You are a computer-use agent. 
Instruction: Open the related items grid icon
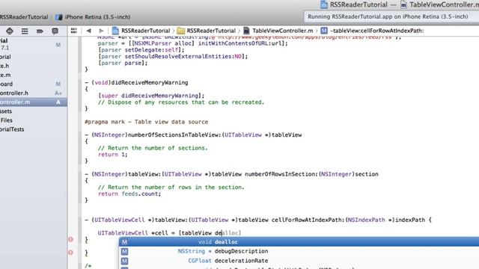tap(74, 31)
